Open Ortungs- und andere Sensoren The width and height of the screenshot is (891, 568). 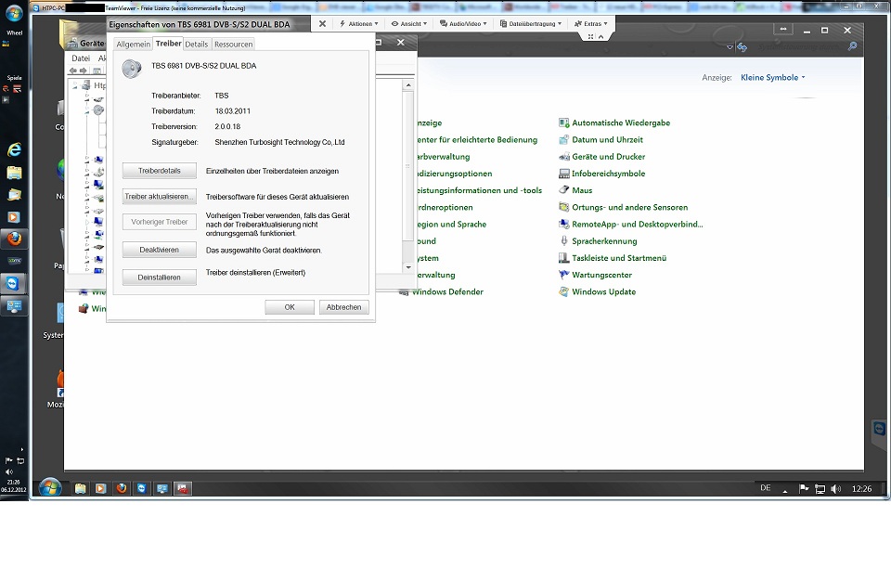[629, 207]
